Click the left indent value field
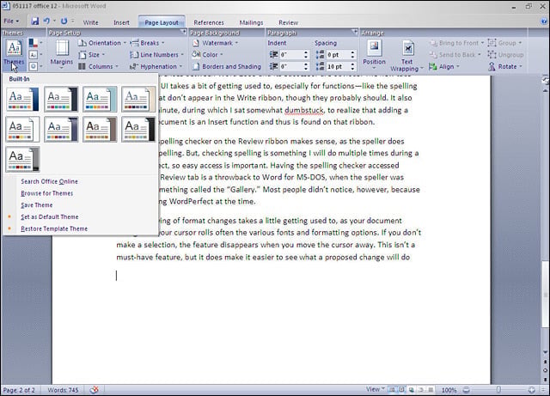550x396 pixels. (291, 55)
